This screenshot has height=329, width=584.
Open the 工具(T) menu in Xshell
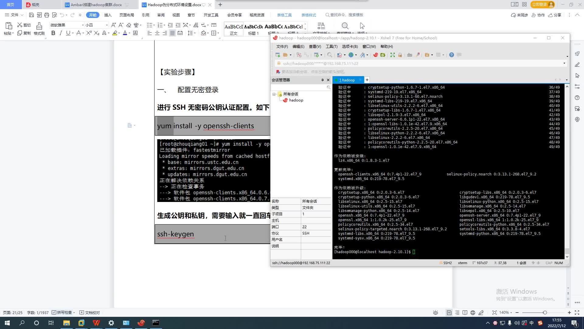(x=331, y=46)
